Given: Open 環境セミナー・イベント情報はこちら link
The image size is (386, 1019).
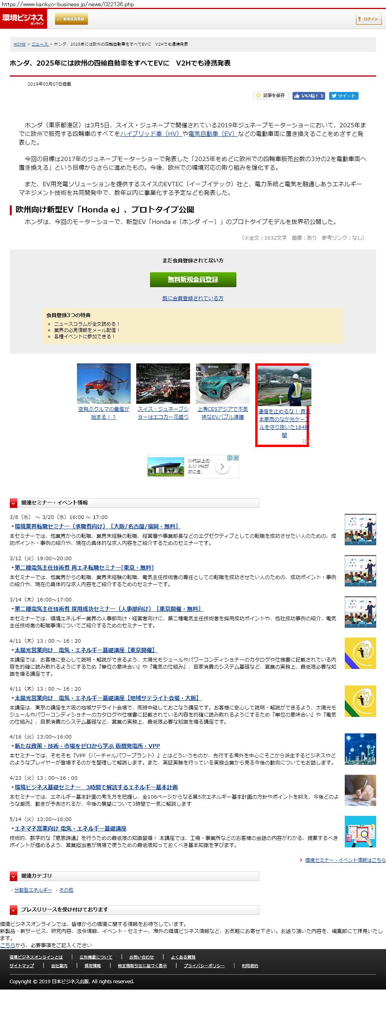Looking at the screenshot, I should coord(345,860).
